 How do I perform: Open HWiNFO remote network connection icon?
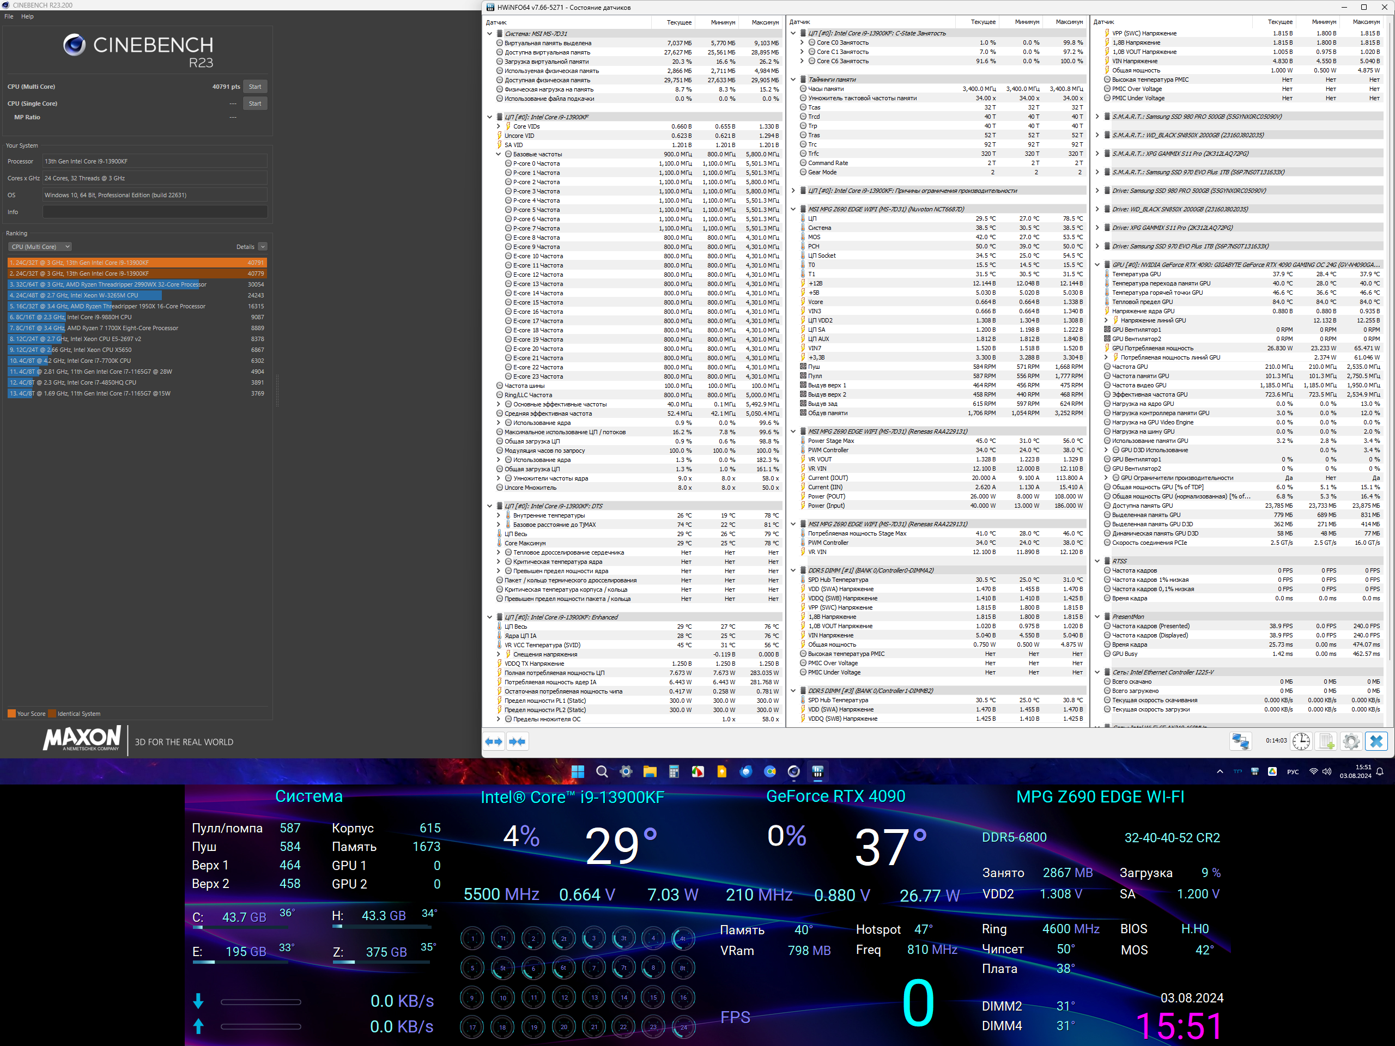tap(1240, 741)
